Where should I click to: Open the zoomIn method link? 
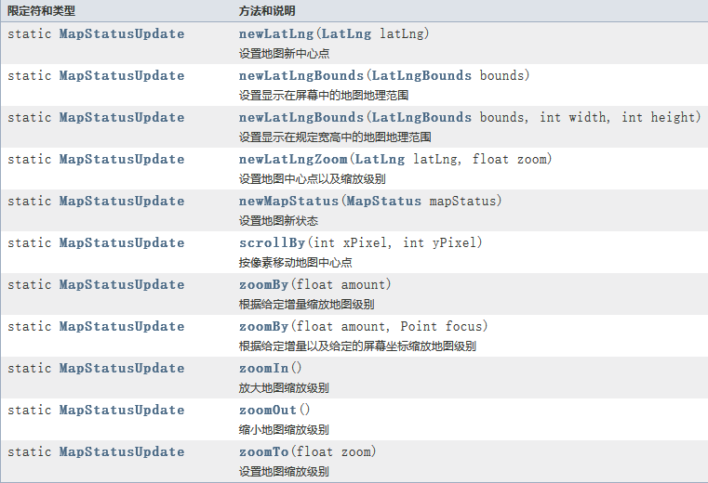click(263, 369)
